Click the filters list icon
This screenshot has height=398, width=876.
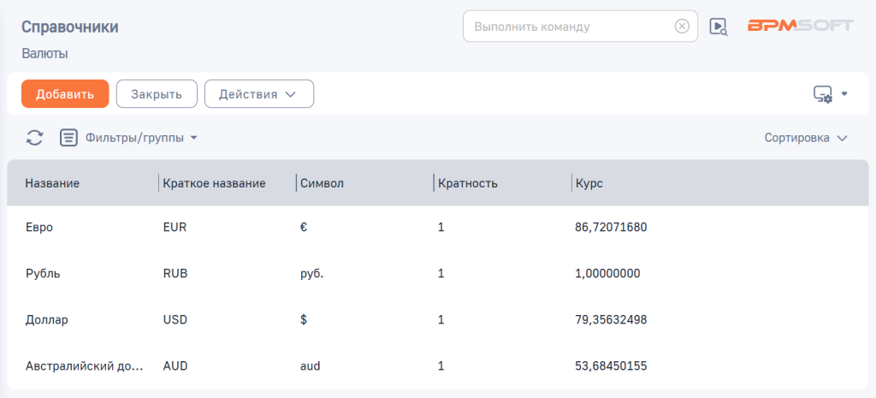68,138
